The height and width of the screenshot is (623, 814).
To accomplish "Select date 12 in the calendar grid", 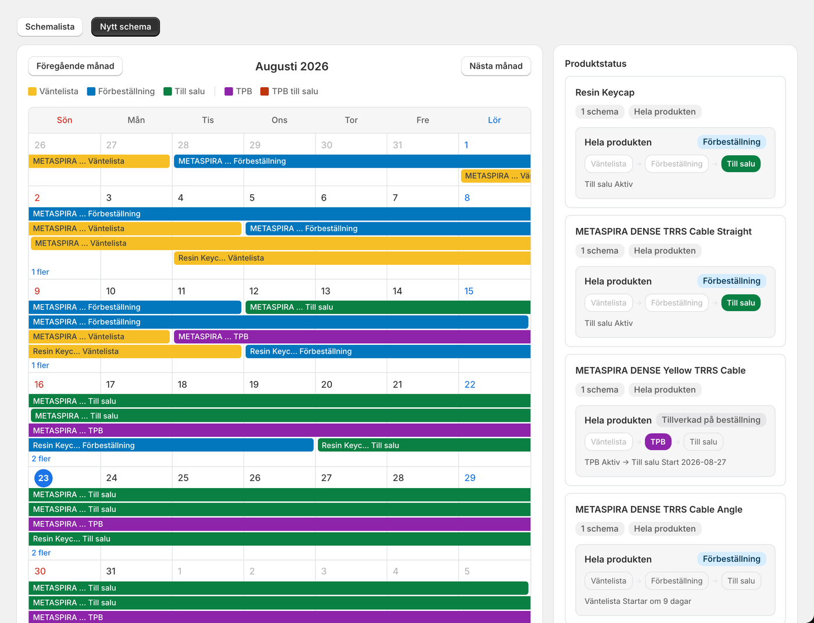I will [254, 291].
